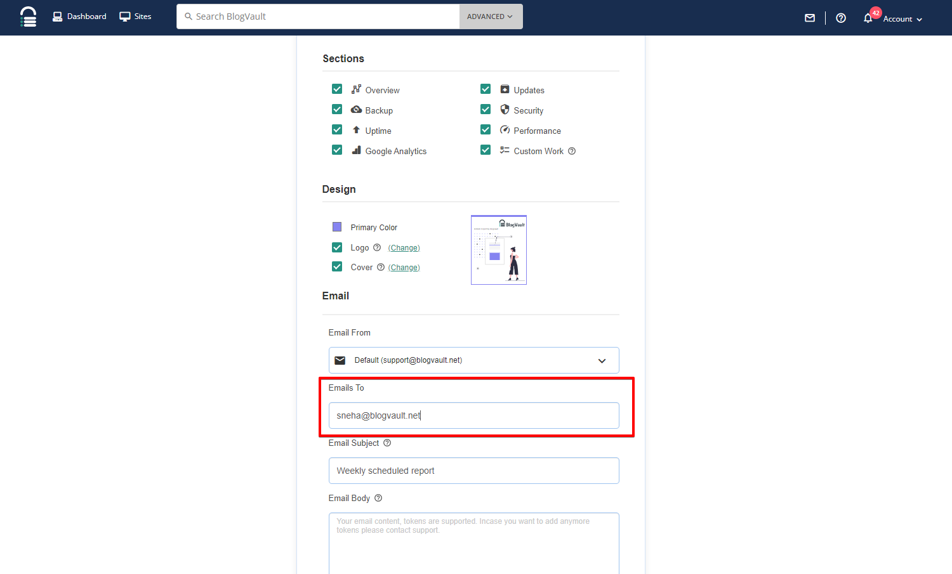952x574 pixels.
Task: Click the envelope icon in Email From
Action: (x=340, y=360)
